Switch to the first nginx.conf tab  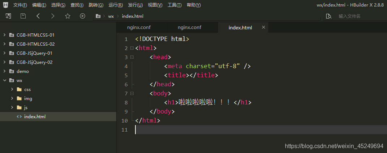pyautogui.click(x=142, y=28)
